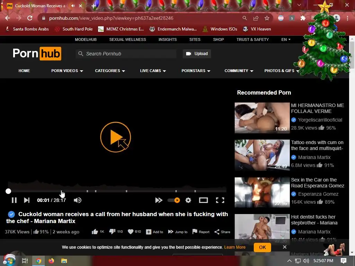The image size is (355, 266).
Task: Click the fast-forward double arrow in player
Action: [x=159, y=200]
